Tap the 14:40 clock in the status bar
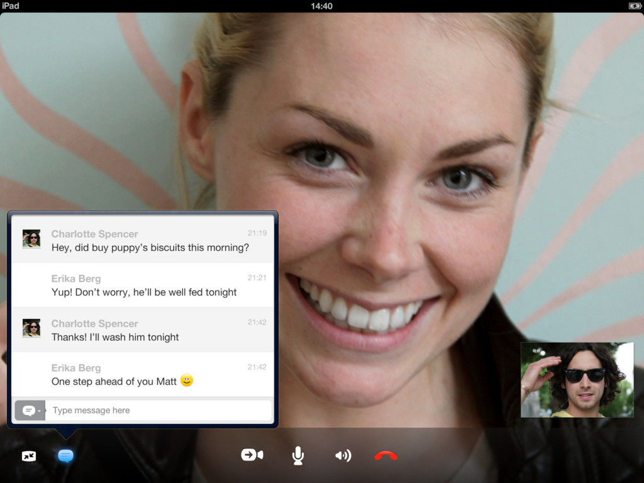Image resolution: width=644 pixels, height=483 pixels. (321, 6)
